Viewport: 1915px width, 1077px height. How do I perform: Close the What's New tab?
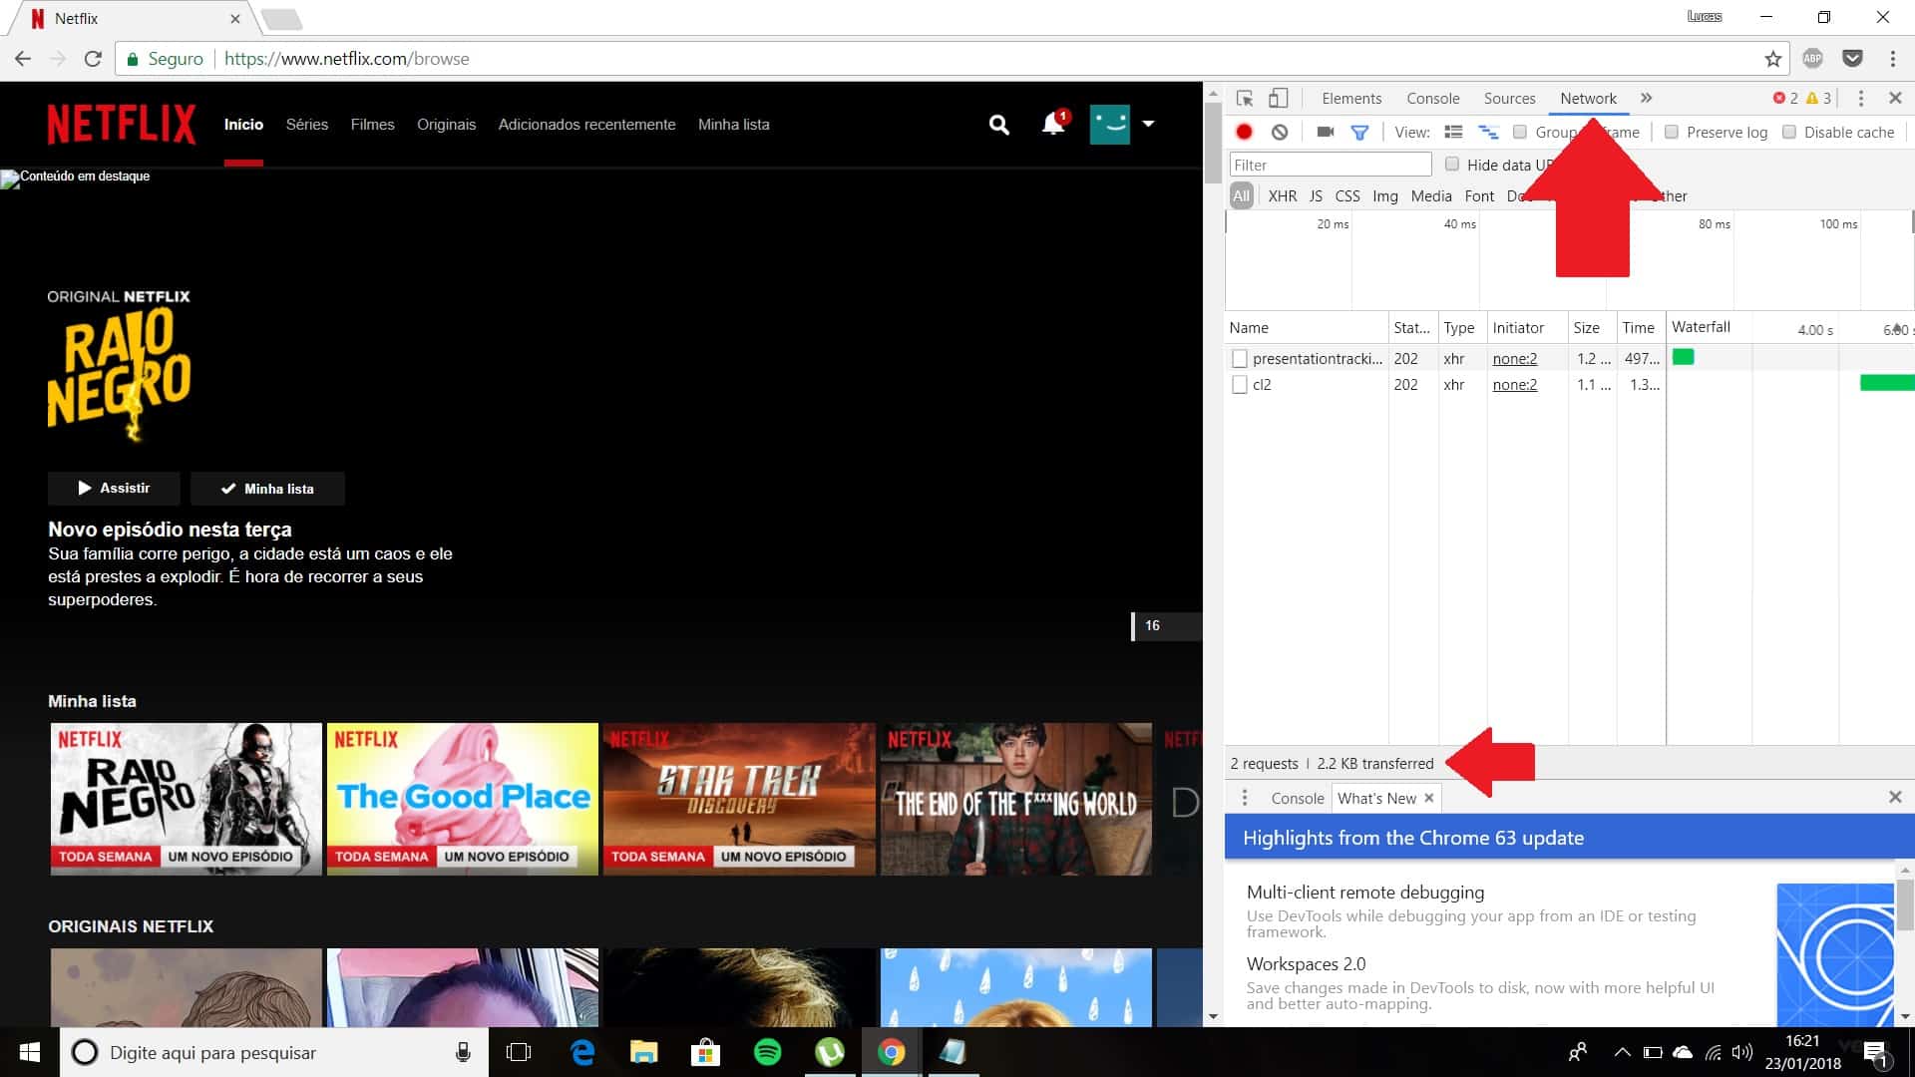click(x=1428, y=798)
